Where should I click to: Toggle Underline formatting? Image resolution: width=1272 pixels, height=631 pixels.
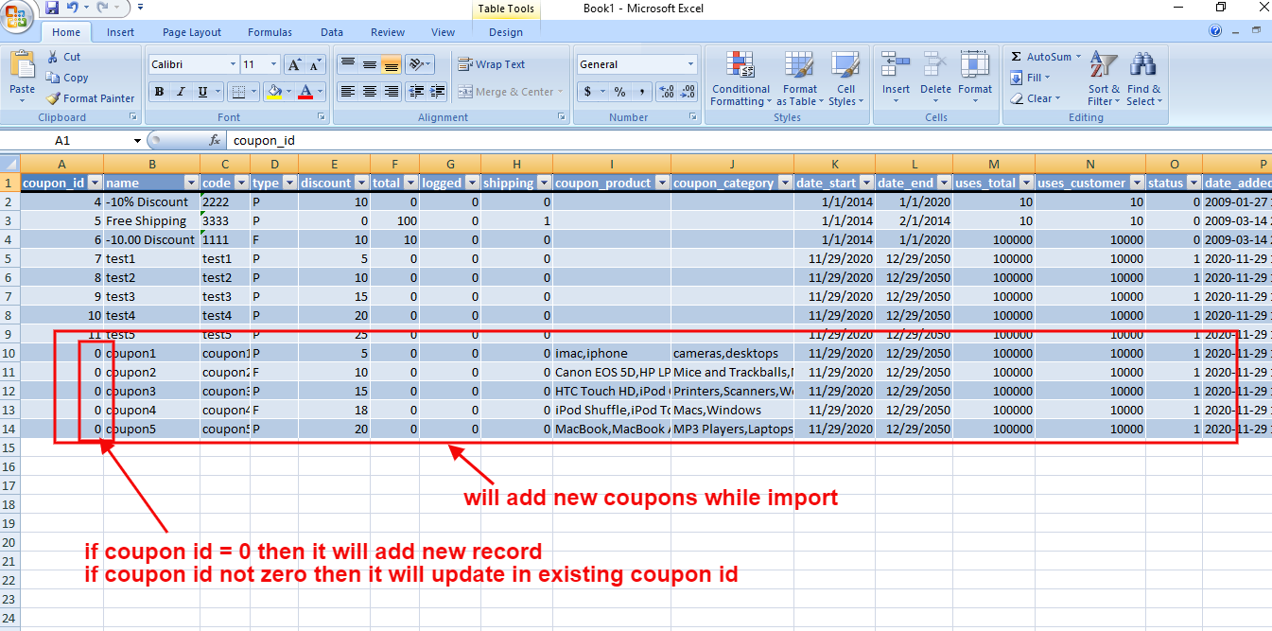point(202,92)
